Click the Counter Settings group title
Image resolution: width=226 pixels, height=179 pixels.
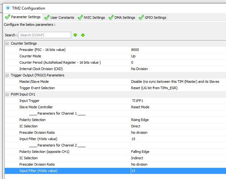click(x=24, y=43)
